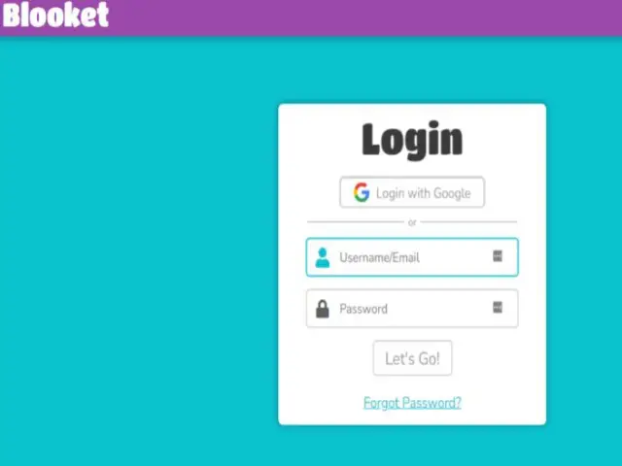Focus the Username/Email input field
622x466 pixels.
pyautogui.click(x=412, y=257)
